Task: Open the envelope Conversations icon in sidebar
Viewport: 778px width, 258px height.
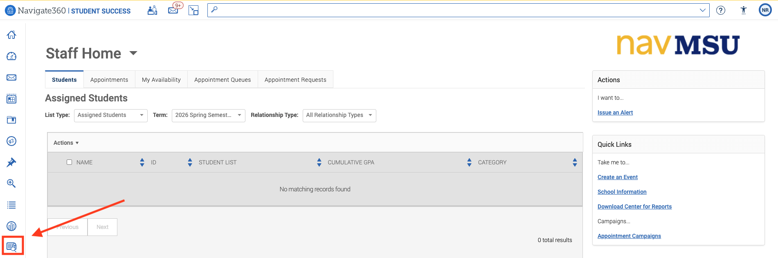Action: pos(11,77)
